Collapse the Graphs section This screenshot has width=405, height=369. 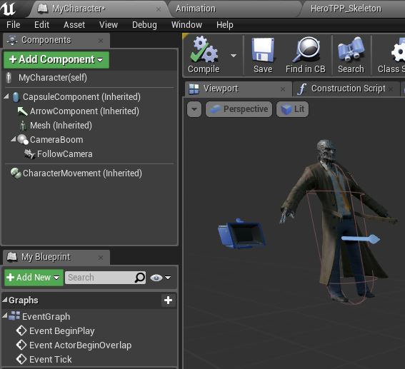[x=5, y=300]
